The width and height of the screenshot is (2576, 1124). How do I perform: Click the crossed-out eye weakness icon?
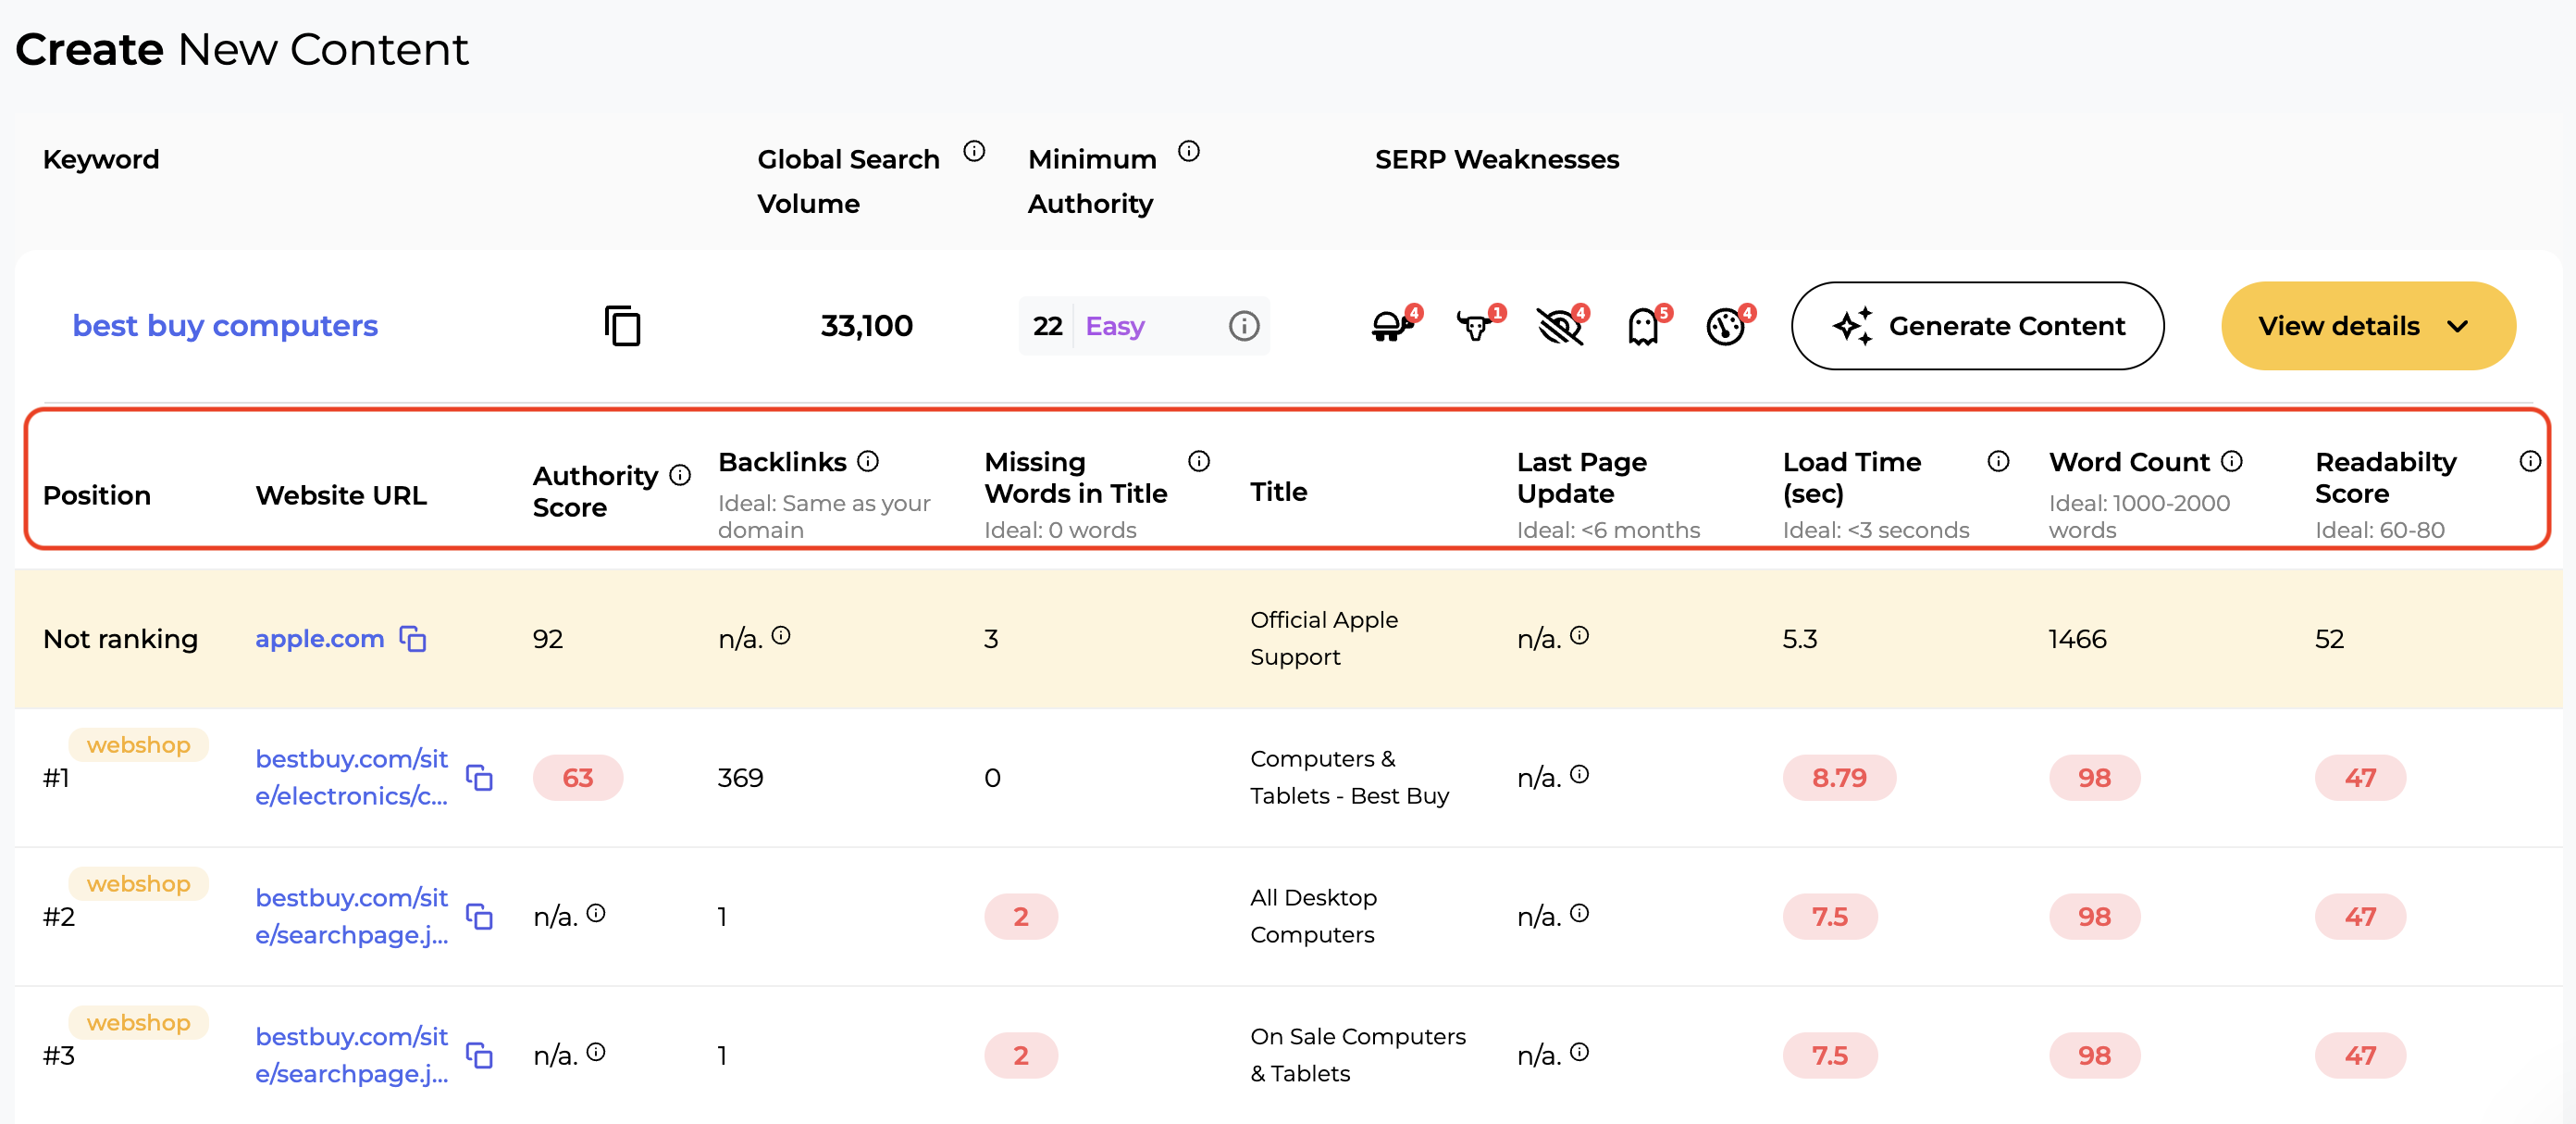tap(1558, 326)
